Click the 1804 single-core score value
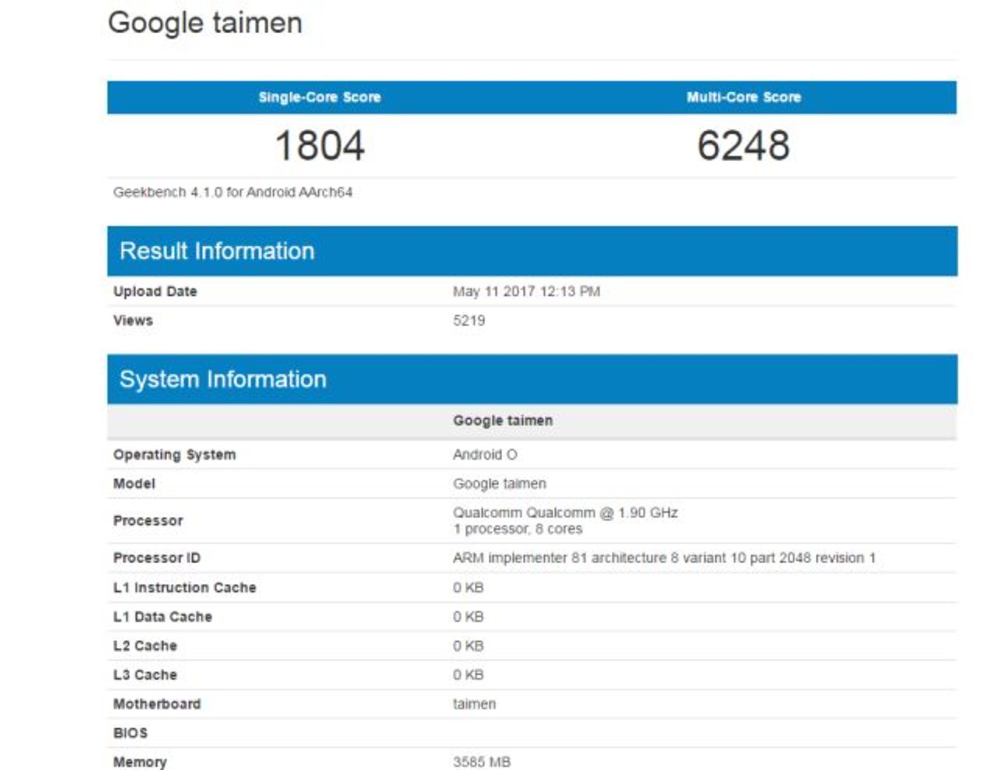The image size is (997, 770). pyautogui.click(x=319, y=145)
